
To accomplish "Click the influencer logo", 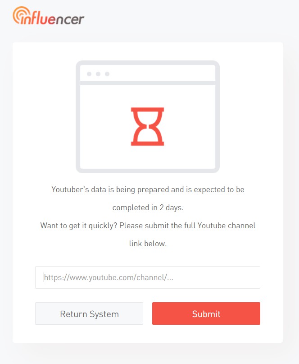I will (49, 16).
